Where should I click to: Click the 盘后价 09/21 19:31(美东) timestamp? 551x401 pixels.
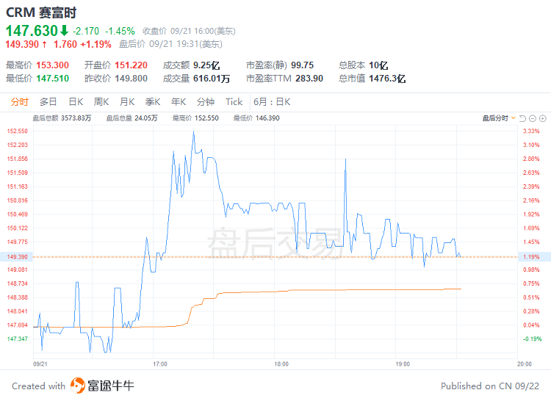coord(170,44)
